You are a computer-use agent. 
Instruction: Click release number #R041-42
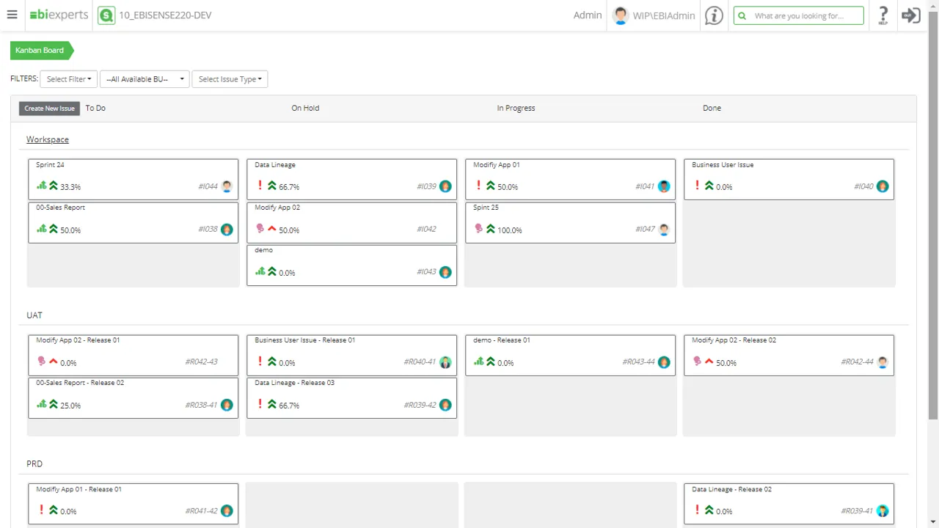[x=201, y=511]
